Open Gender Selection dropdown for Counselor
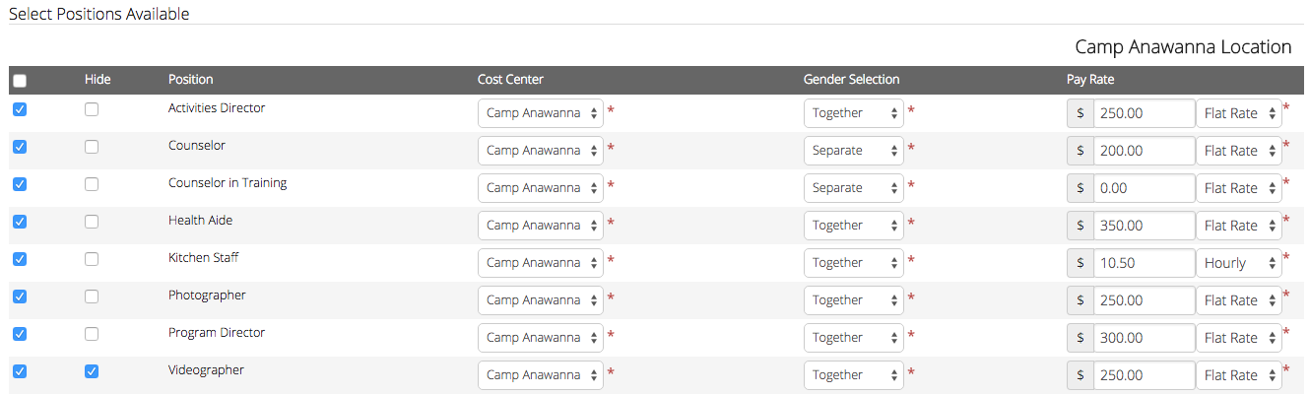The height and width of the screenshot is (395, 1309). 853,151
